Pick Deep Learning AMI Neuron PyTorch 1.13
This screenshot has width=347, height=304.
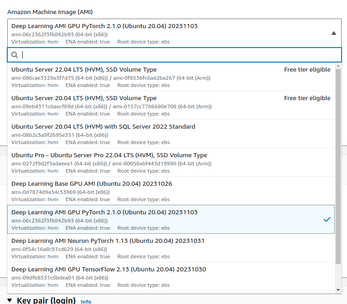pyautogui.click(x=171, y=248)
